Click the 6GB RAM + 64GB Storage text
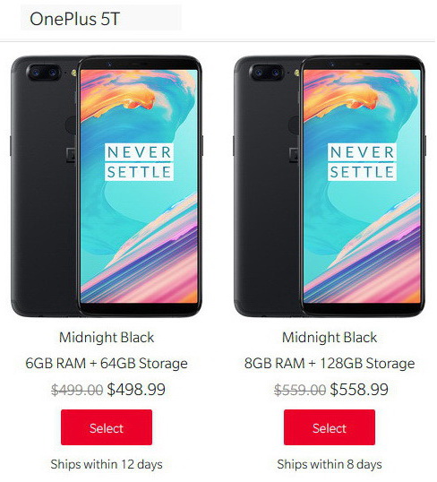The height and width of the screenshot is (482, 437). point(107,364)
